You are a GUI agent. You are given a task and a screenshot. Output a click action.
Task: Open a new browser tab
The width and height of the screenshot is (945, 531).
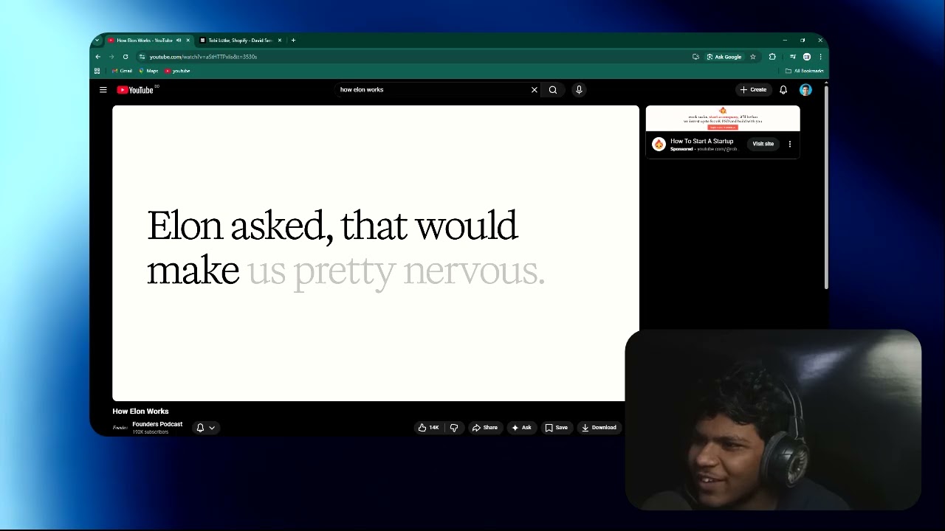tap(293, 41)
